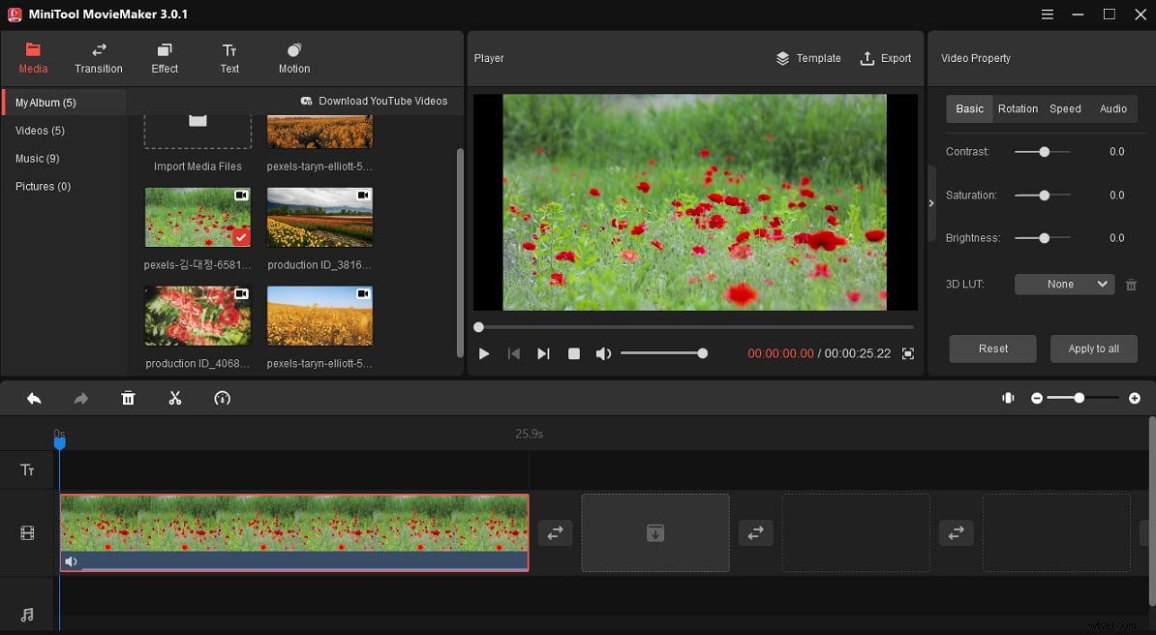Collapse the Video Property panel arrow
The height and width of the screenshot is (635, 1156).
click(x=931, y=204)
